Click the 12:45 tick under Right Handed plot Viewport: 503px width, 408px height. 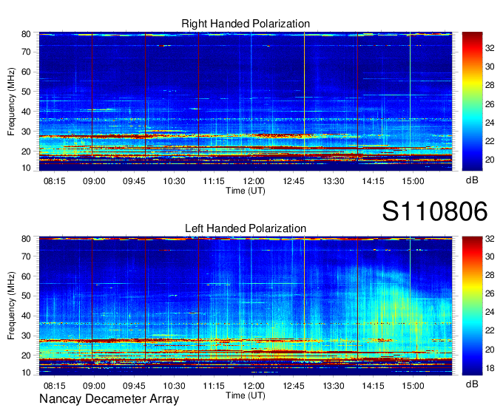click(294, 181)
